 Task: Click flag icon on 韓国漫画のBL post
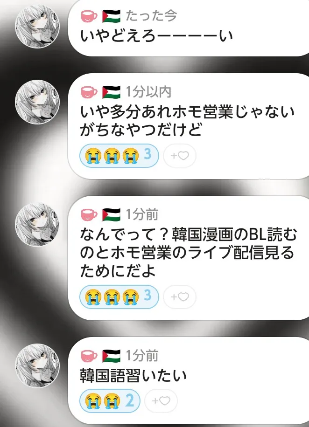111,214
